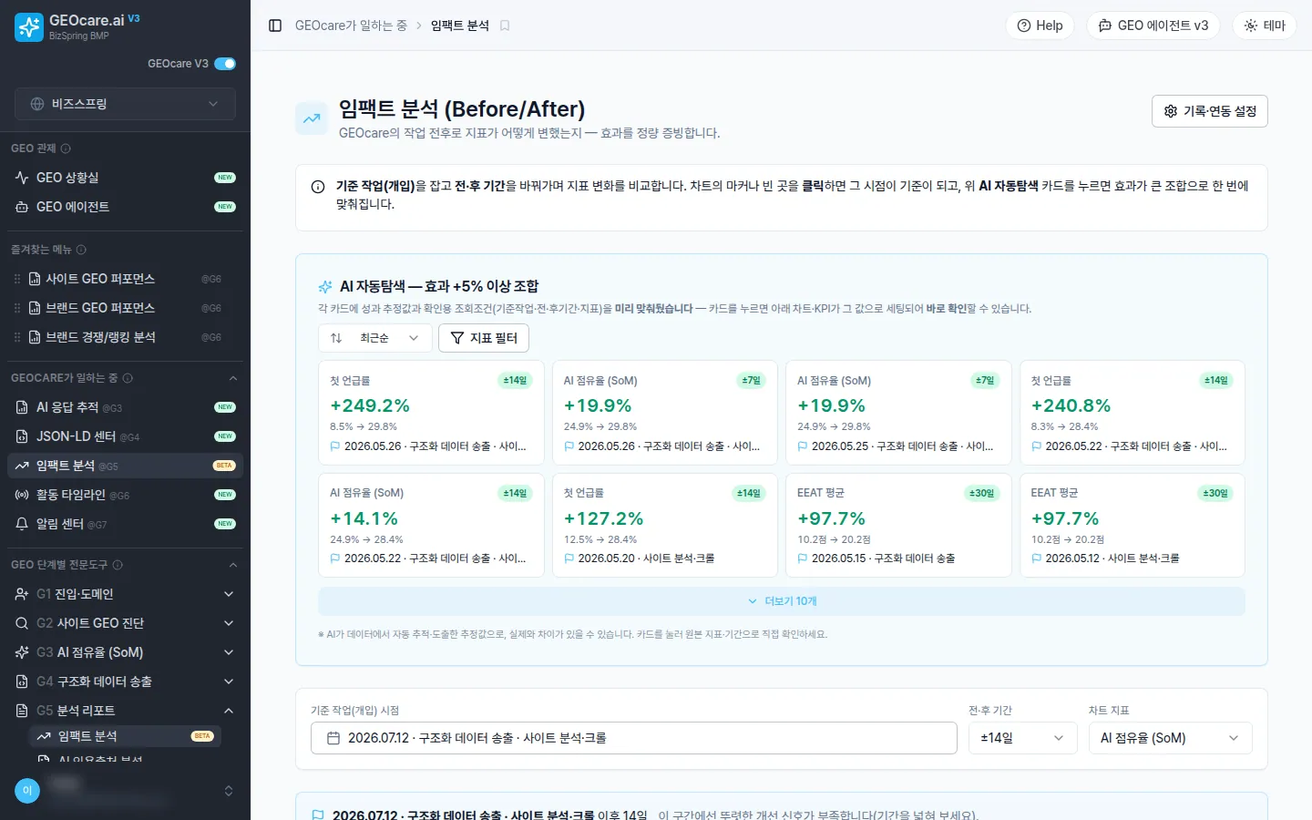Image resolution: width=1312 pixels, height=820 pixels.
Task: Expand the G1 진입·도메인 section
Action: coord(125,594)
